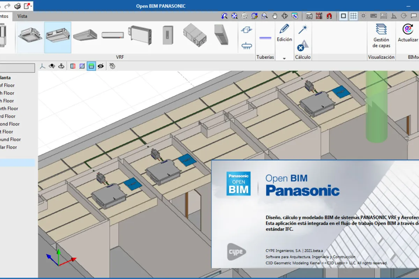Click the three-axis view icon
The height and width of the screenshot is (279, 419).
tap(43, 66)
